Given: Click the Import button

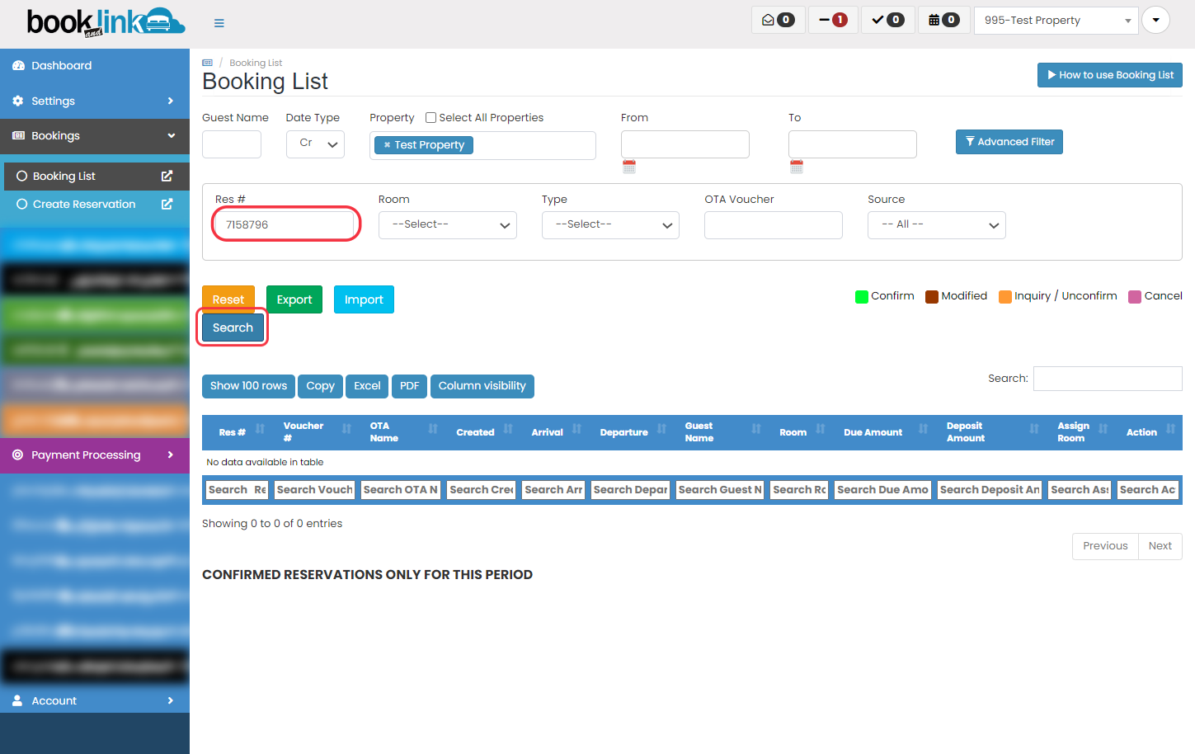Looking at the screenshot, I should pyautogui.click(x=364, y=299).
